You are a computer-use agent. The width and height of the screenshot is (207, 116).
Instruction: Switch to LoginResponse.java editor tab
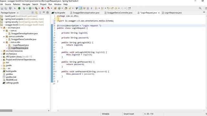tap(172, 13)
